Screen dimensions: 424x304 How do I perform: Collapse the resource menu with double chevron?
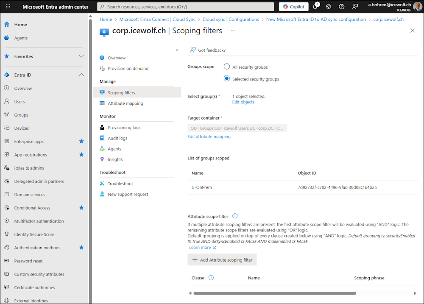coord(177,50)
